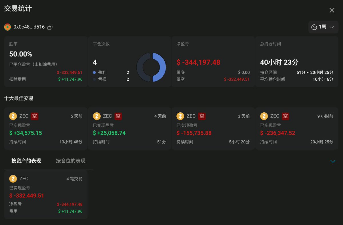This screenshot has width=343, height=225.
Task: Click the 空 short badge on 4 天前 trade
Action: pos(118,116)
